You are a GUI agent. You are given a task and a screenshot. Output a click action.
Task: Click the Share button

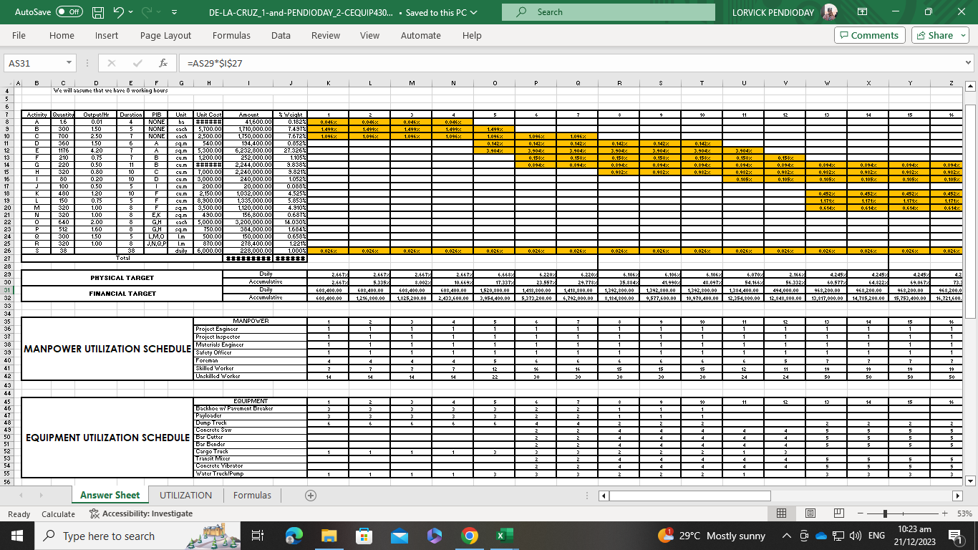940,35
